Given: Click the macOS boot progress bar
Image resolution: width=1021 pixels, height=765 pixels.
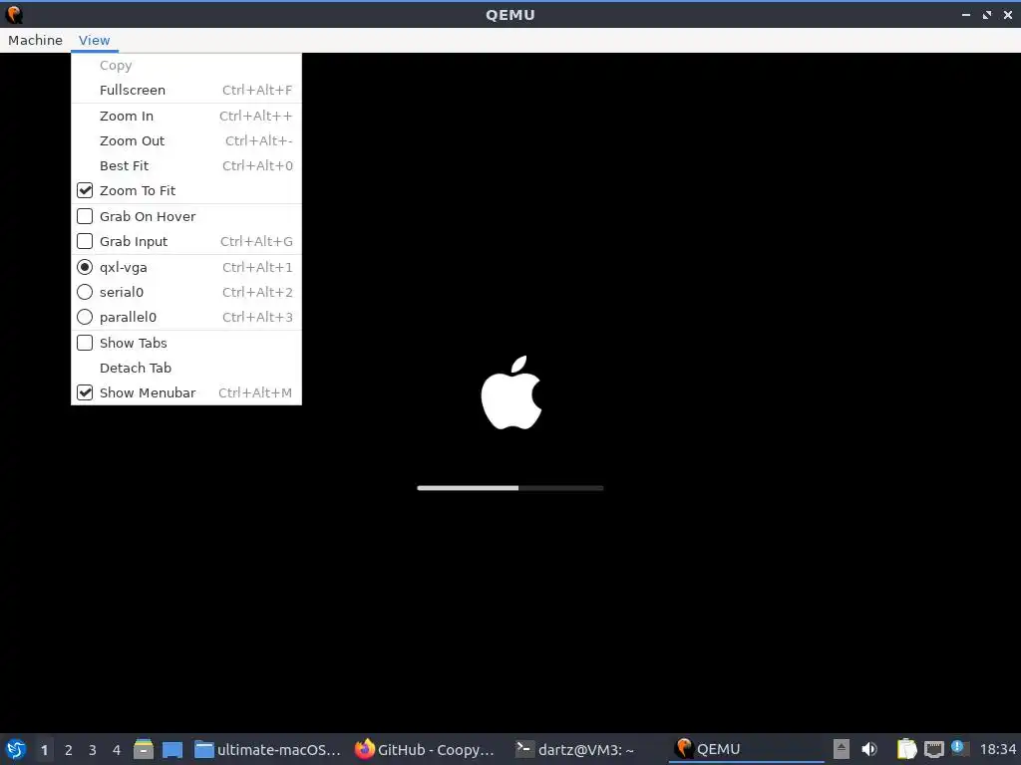Looking at the screenshot, I should pyautogui.click(x=510, y=488).
